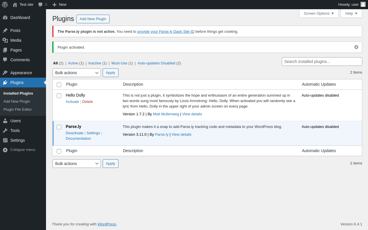
Task: Click the Media icon in sidebar
Action: pos(5,40)
